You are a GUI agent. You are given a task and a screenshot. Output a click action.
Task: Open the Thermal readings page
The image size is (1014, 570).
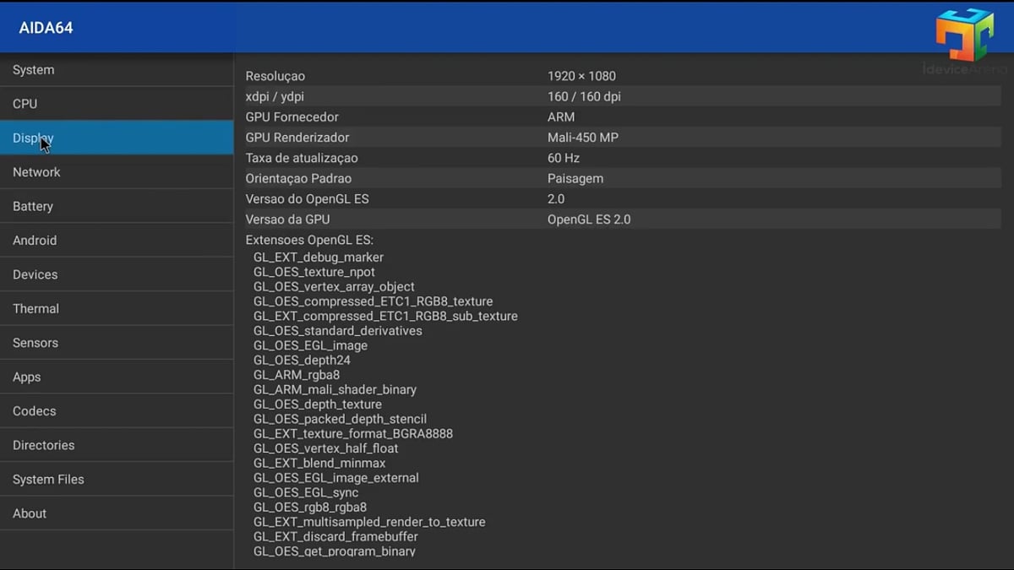coord(35,308)
